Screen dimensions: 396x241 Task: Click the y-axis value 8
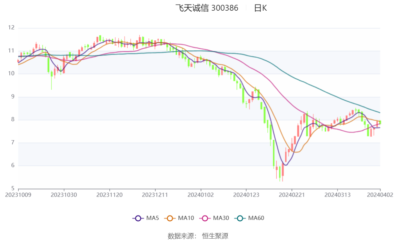pos(13,119)
